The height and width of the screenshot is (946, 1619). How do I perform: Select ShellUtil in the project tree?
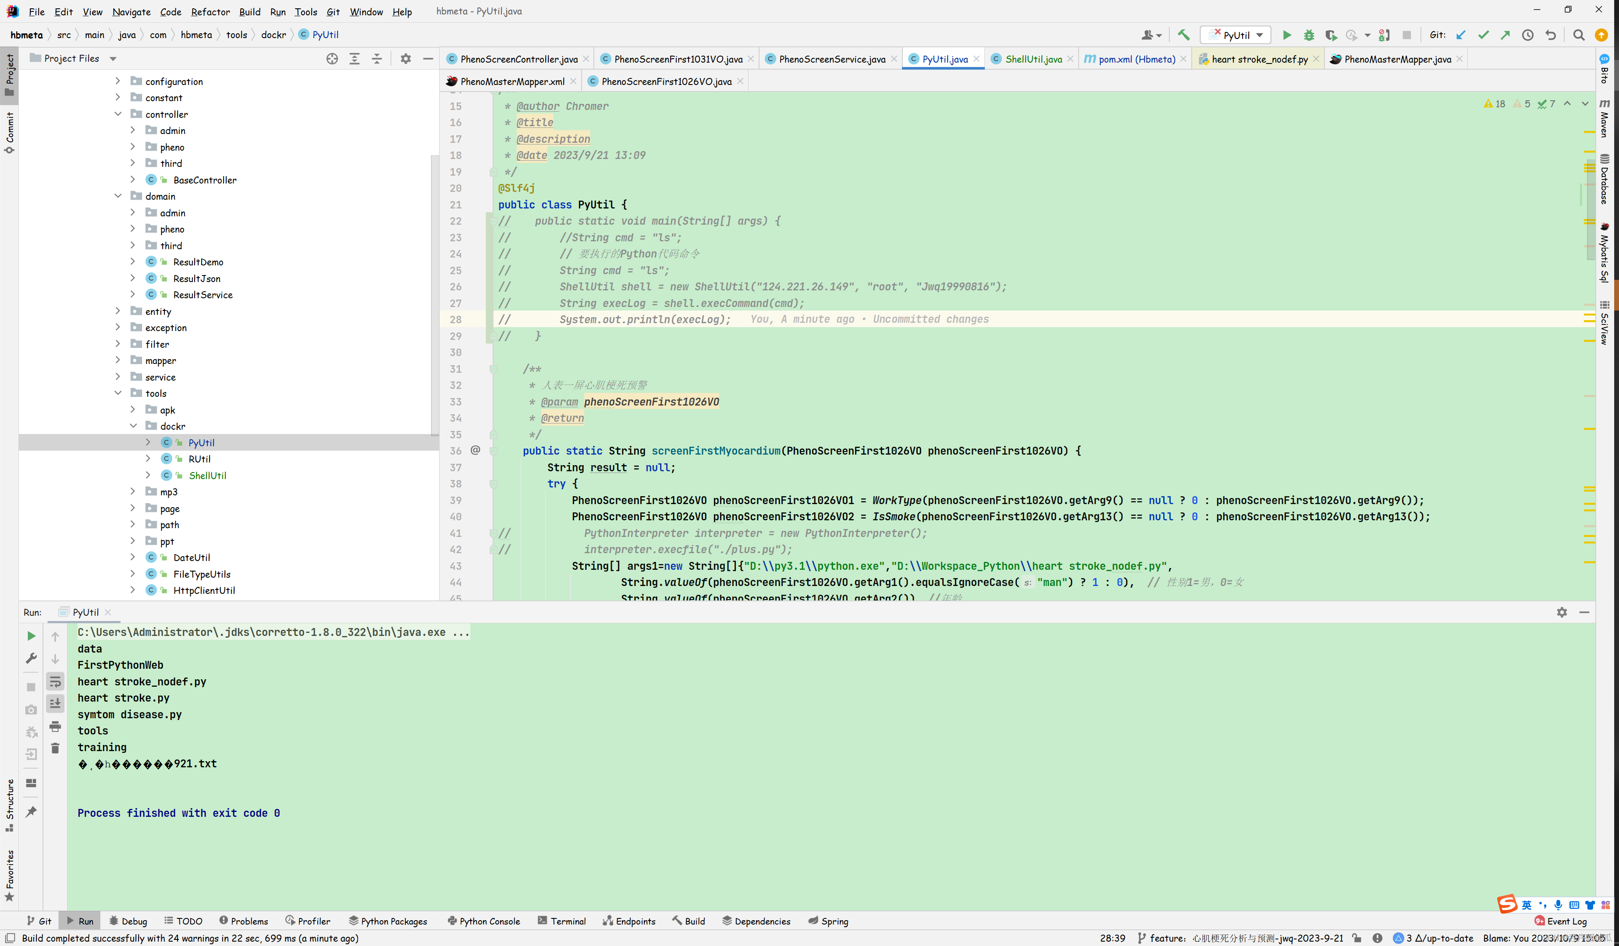207,476
